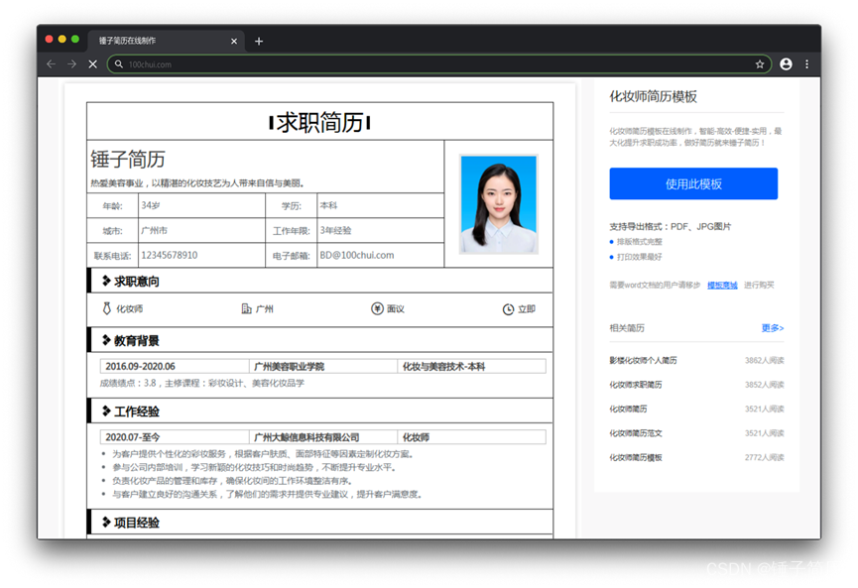Close the 锤子简历在线制作 tab

point(234,41)
